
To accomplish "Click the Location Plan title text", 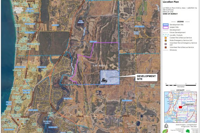I will [x=171, y=2].
